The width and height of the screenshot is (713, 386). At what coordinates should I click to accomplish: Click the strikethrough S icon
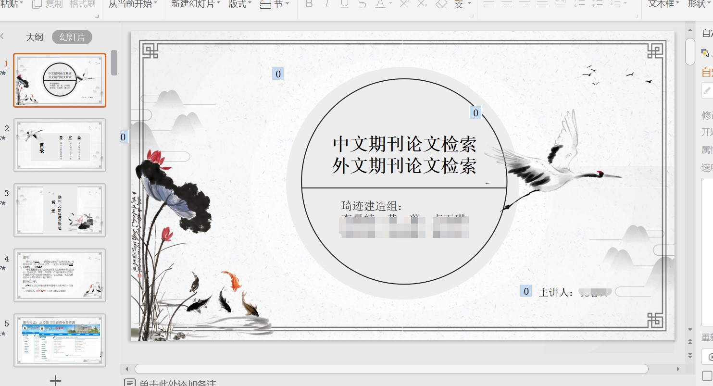click(x=362, y=4)
